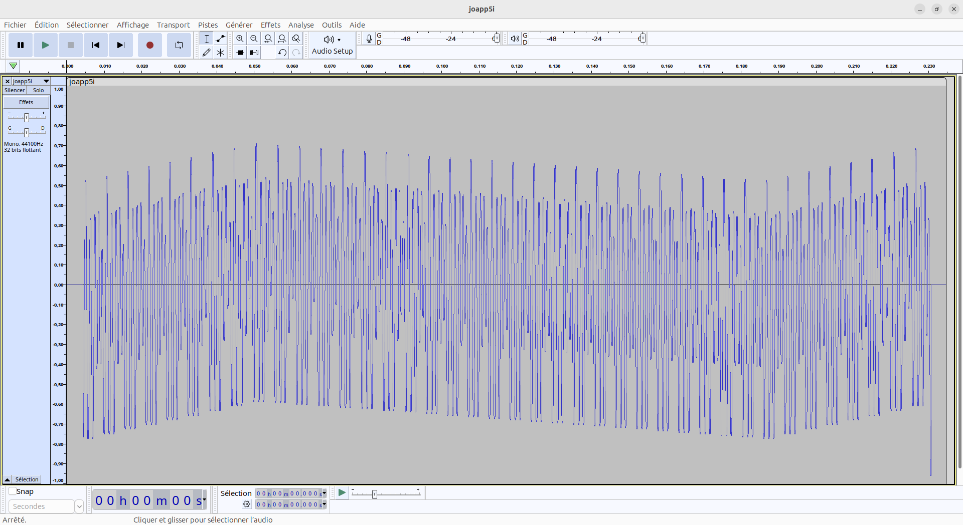Open the Générer menu

[239, 25]
